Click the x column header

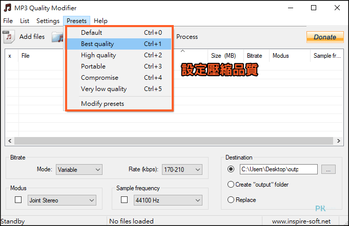pos(10,56)
